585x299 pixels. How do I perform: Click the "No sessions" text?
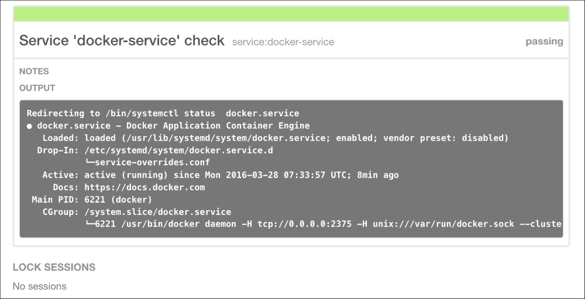[x=39, y=286]
